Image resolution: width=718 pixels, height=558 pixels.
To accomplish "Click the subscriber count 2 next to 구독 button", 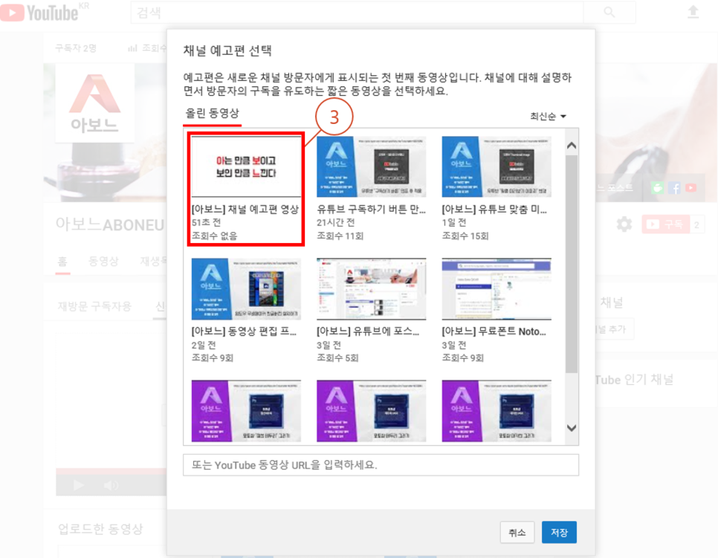I will [x=696, y=224].
